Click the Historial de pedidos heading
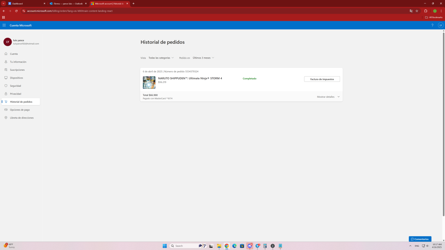 coord(162,42)
